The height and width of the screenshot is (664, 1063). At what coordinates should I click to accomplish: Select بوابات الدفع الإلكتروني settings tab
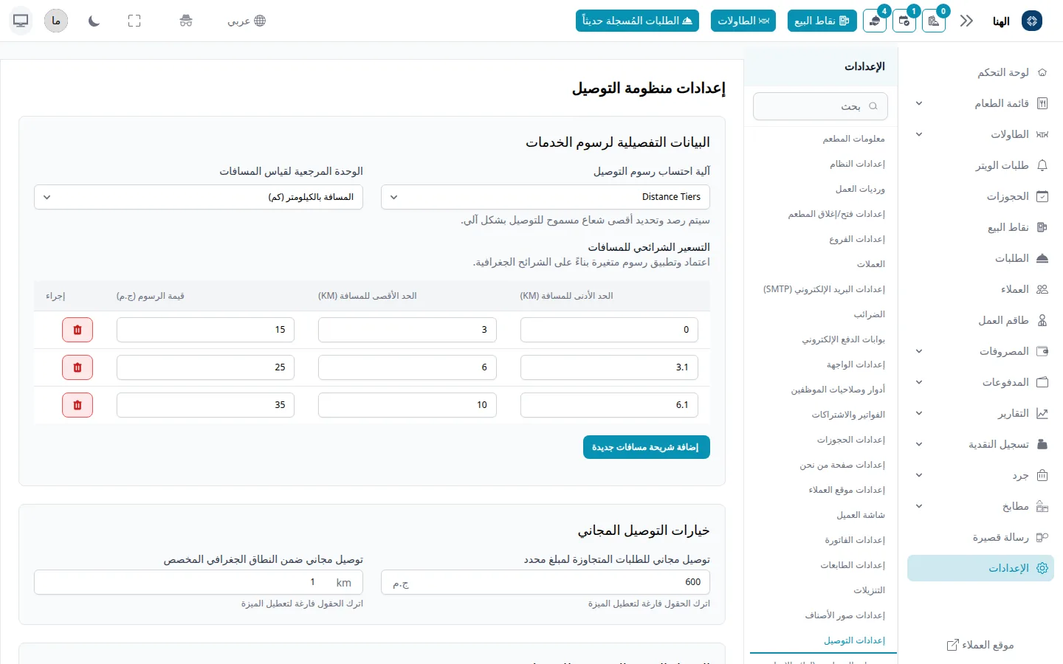843,339
